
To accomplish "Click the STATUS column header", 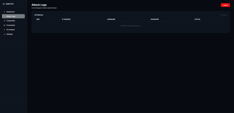I will coord(197,19).
